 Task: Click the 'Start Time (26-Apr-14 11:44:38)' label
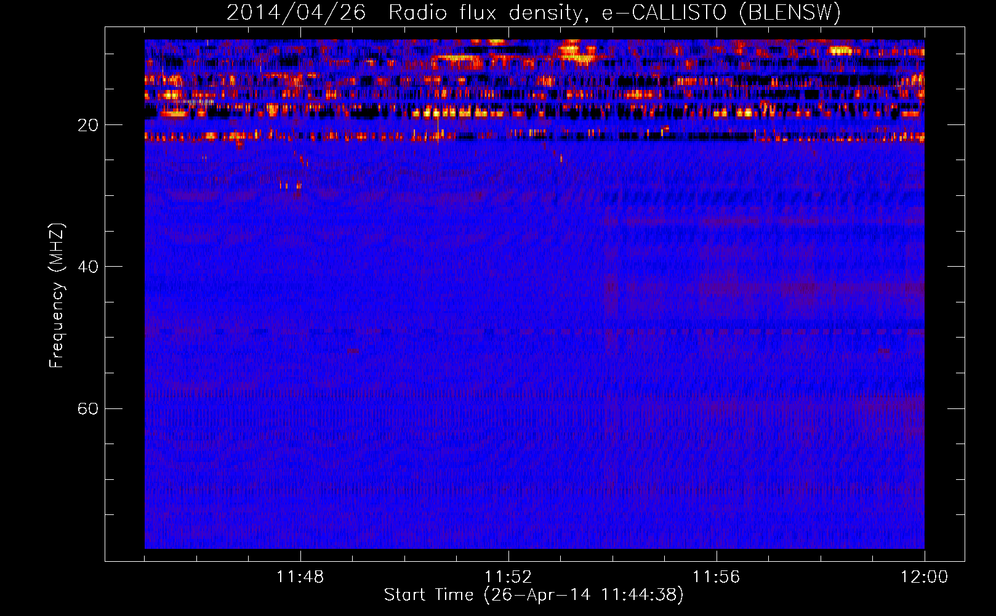click(x=534, y=595)
